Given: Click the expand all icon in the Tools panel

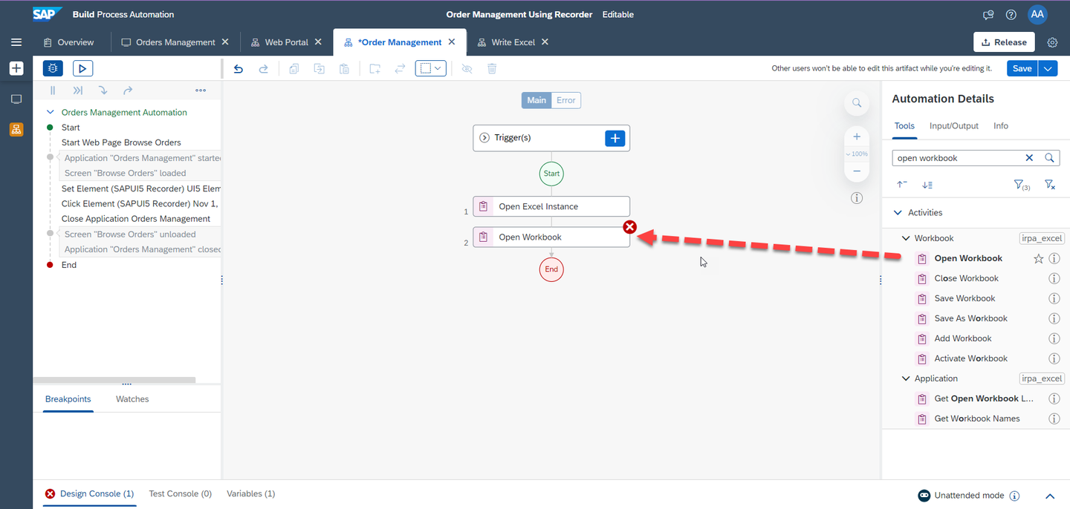Looking at the screenshot, I should (x=927, y=185).
